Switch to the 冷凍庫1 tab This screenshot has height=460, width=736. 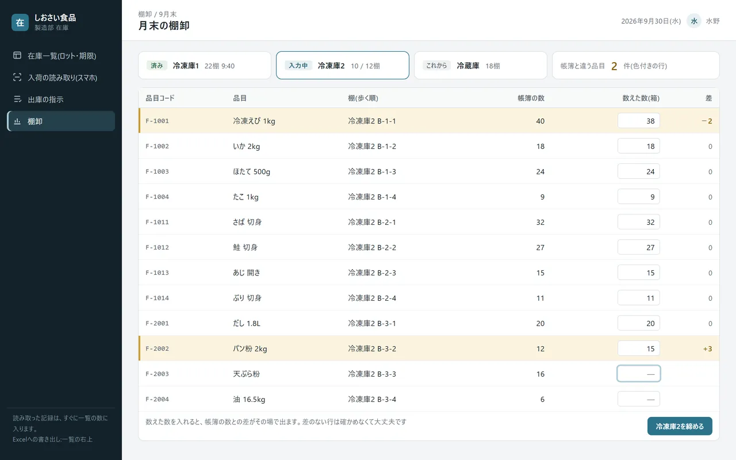pyautogui.click(x=205, y=66)
